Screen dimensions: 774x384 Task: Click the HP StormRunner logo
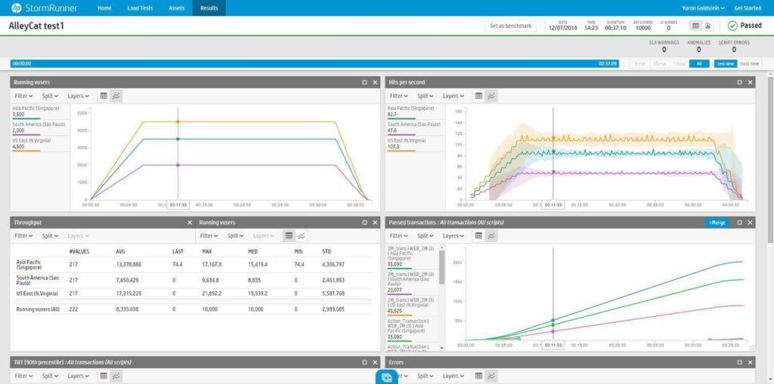tap(44, 8)
